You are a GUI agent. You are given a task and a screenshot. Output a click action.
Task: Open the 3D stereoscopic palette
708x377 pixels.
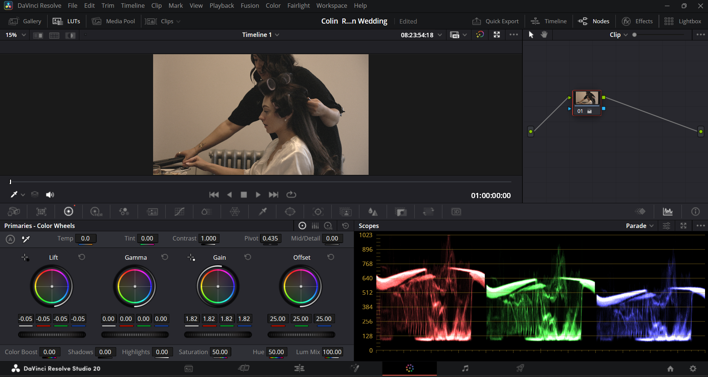(x=456, y=212)
